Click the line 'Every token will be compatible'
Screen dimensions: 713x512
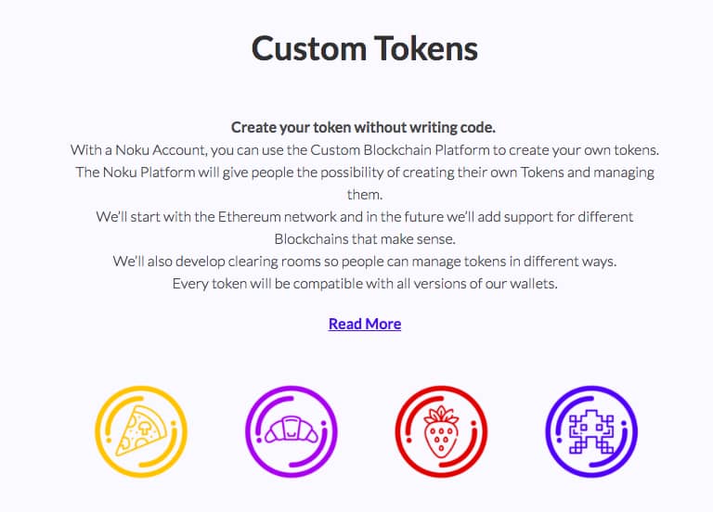click(365, 284)
